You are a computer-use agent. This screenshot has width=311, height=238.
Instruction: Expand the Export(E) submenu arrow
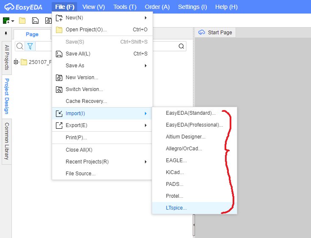pyautogui.click(x=146, y=125)
